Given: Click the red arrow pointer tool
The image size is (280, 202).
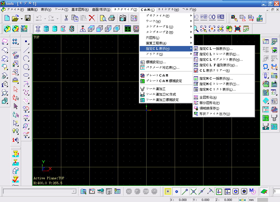Looking at the screenshot, I should (16, 89).
